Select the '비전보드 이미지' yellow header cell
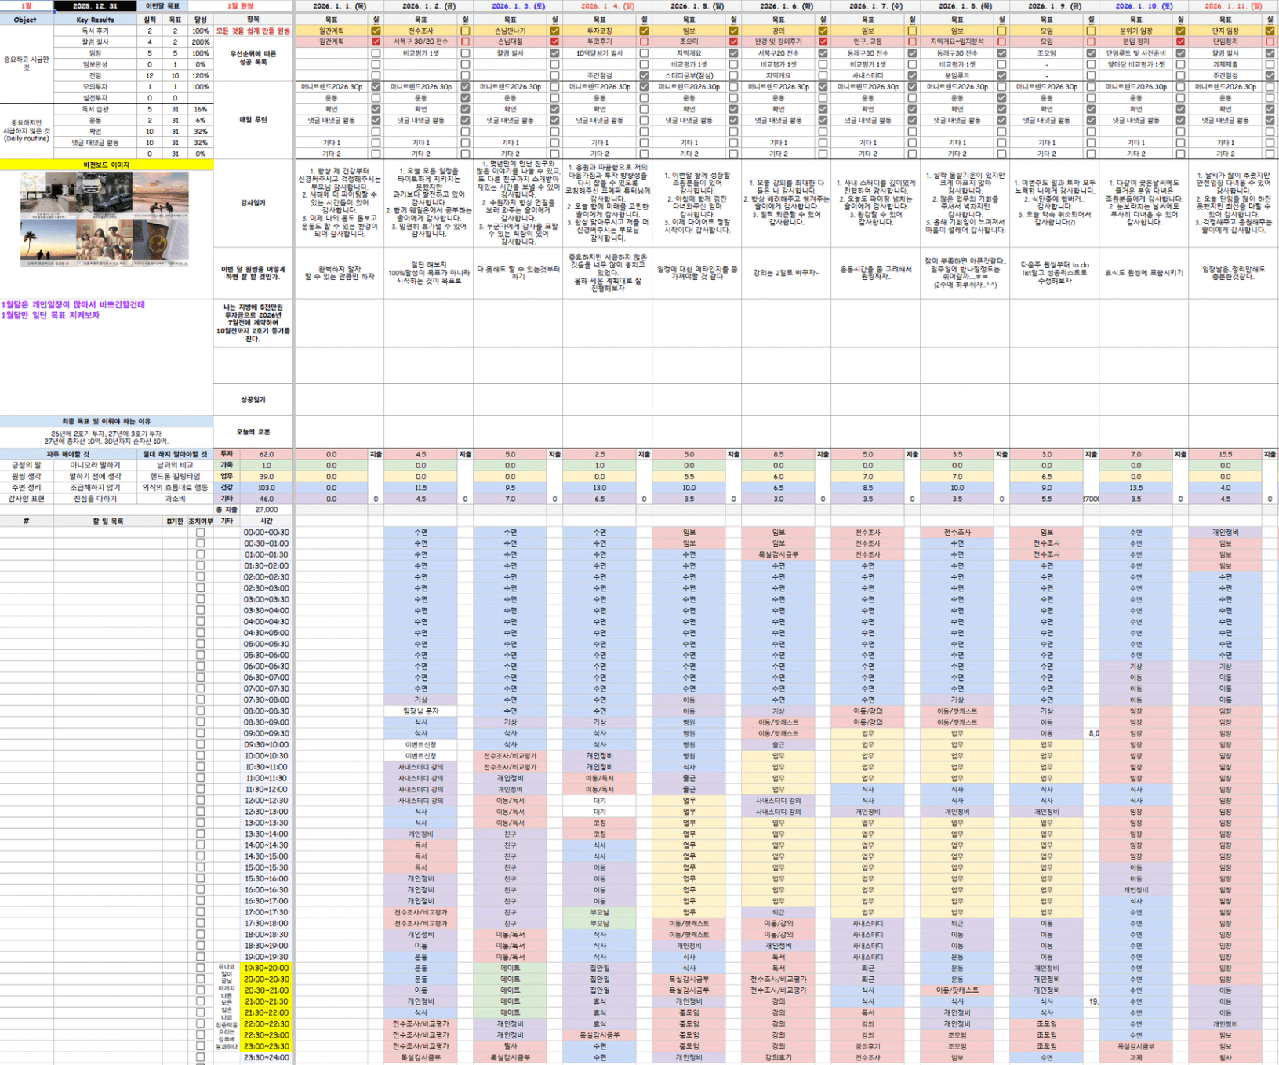The height and width of the screenshot is (1065, 1279). (107, 165)
